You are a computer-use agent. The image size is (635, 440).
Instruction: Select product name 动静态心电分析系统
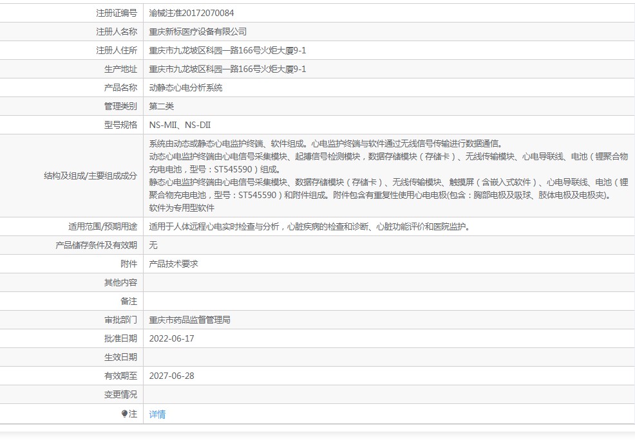click(185, 87)
